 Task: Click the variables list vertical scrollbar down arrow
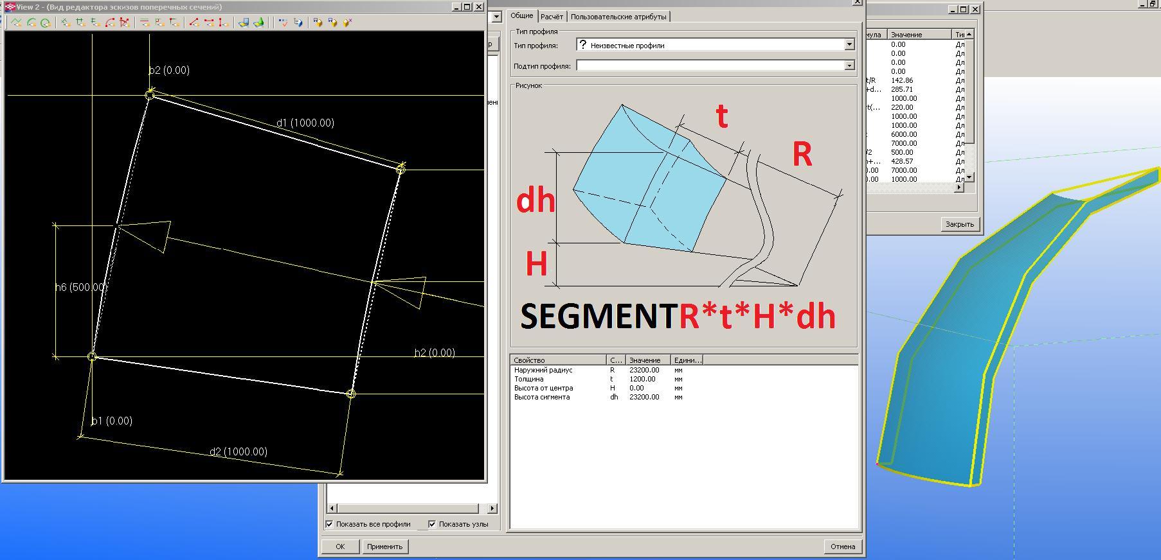(969, 177)
